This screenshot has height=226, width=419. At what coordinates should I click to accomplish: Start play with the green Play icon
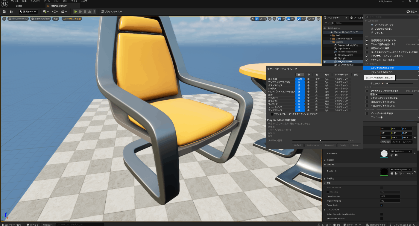click(x=76, y=12)
